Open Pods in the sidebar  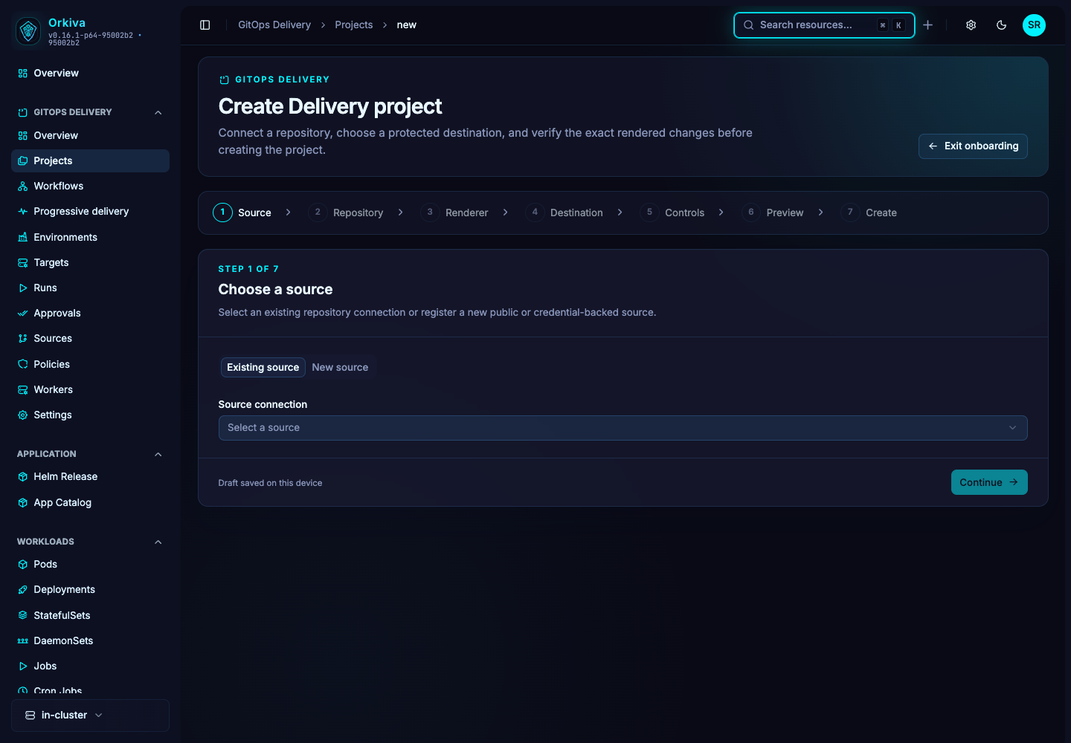pos(90,565)
